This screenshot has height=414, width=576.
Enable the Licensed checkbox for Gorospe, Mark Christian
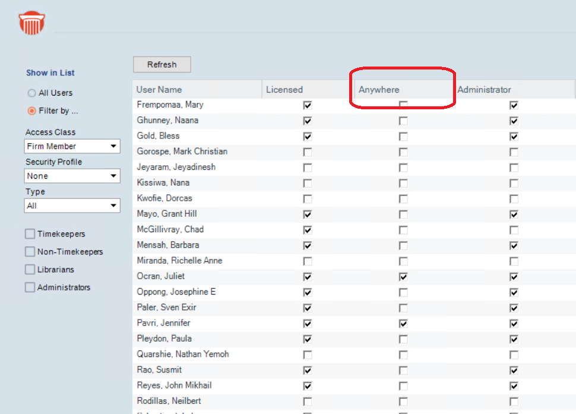click(x=307, y=151)
